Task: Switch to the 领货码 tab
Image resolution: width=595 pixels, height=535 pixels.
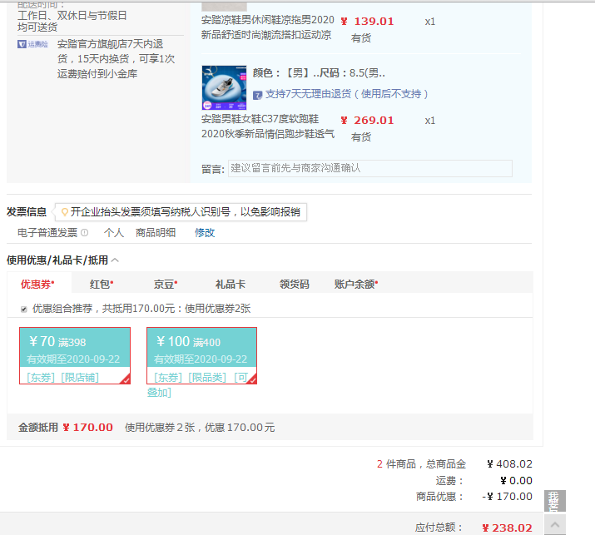Action: coord(294,284)
